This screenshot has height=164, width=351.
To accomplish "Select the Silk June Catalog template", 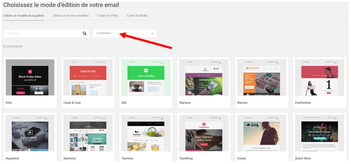I will click(x=146, y=77).
